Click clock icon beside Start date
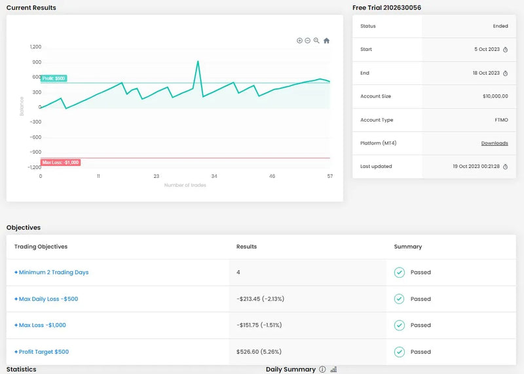 coord(505,50)
